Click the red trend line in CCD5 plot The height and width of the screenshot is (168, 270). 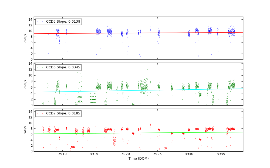pos(162,33)
